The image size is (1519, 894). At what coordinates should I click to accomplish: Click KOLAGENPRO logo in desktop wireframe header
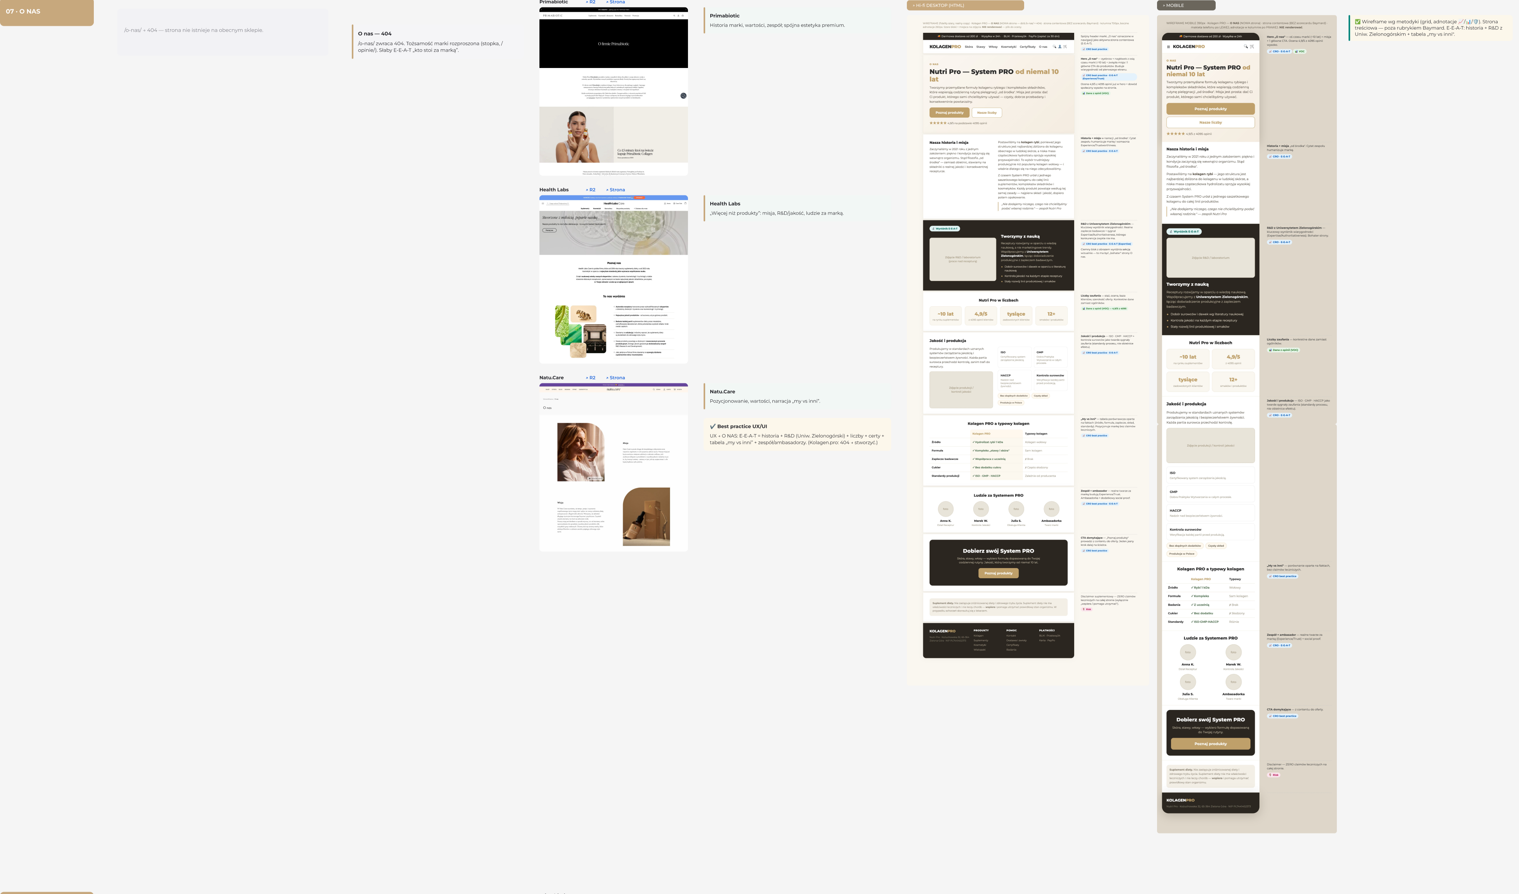945,46
